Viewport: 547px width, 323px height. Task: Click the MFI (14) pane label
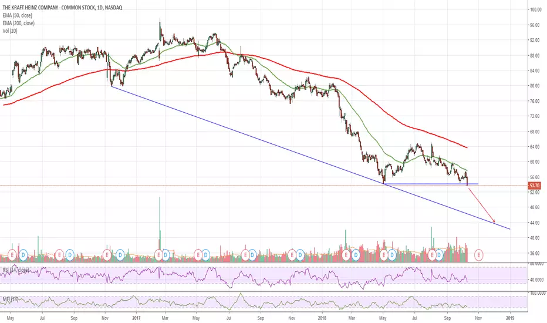pyautogui.click(x=11, y=300)
